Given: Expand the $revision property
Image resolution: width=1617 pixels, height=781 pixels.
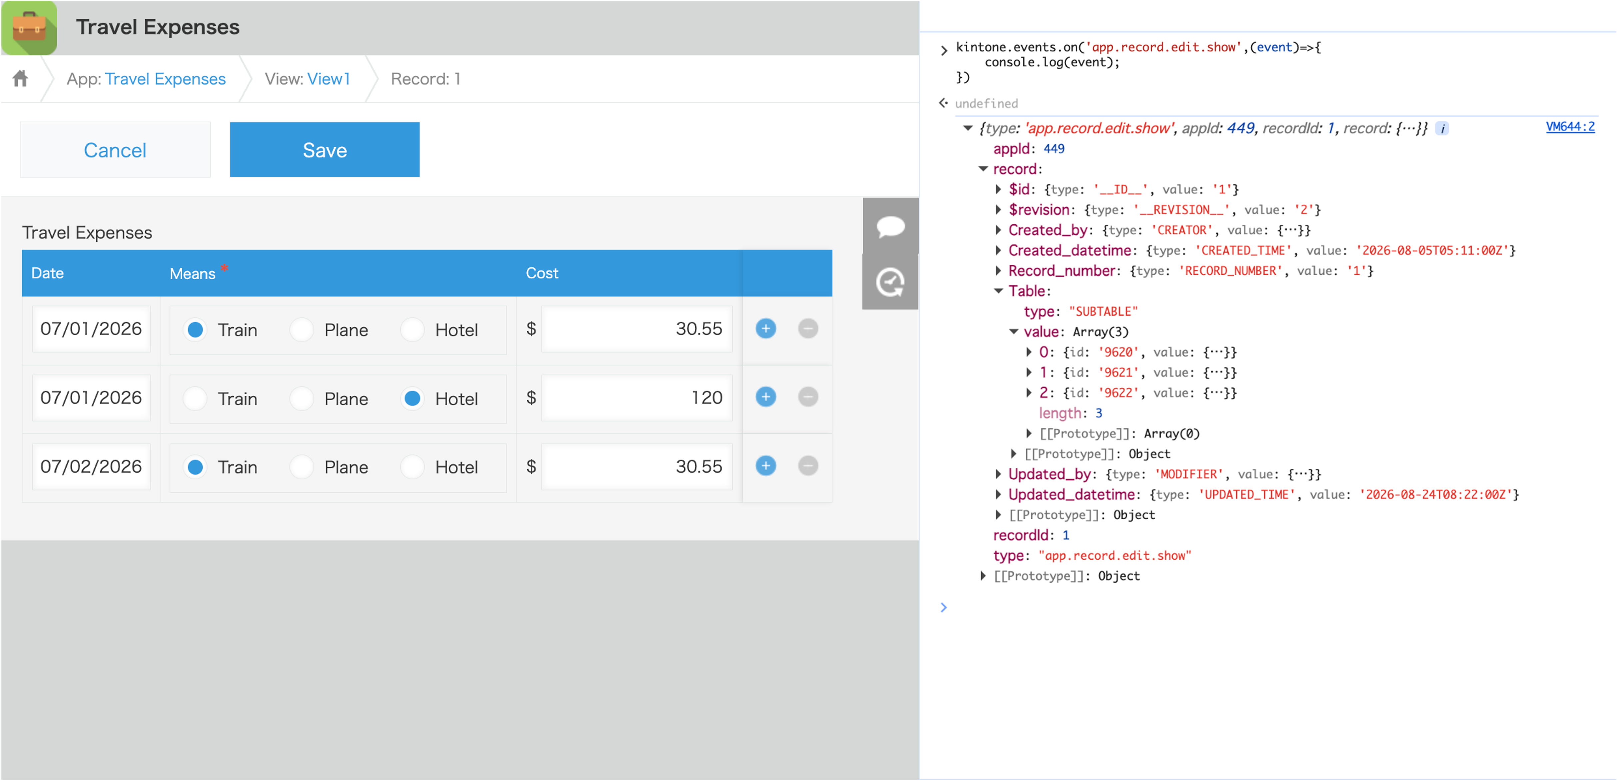Looking at the screenshot, I should pos(999,209).
